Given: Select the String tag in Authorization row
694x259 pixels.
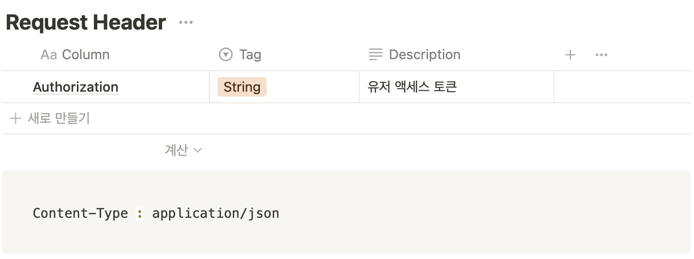Looking at the screenshot, I should [242, 87].
